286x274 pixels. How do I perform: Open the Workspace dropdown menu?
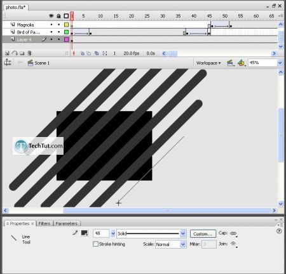point(208,63)
